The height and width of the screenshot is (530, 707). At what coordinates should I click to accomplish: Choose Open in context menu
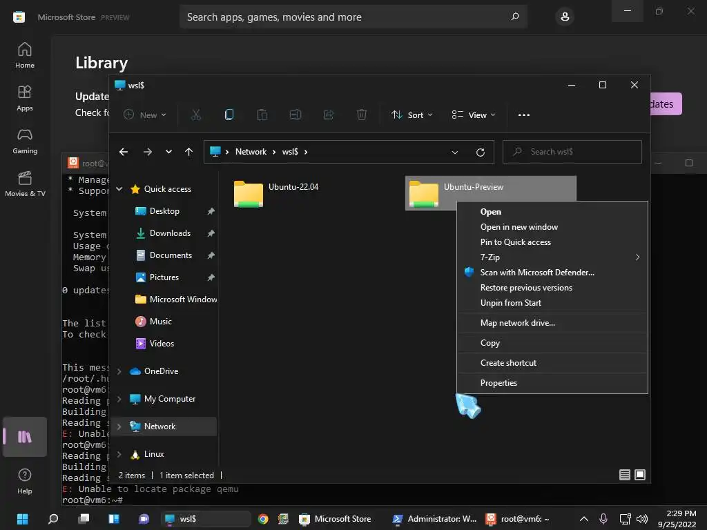[x=552, y=212]
